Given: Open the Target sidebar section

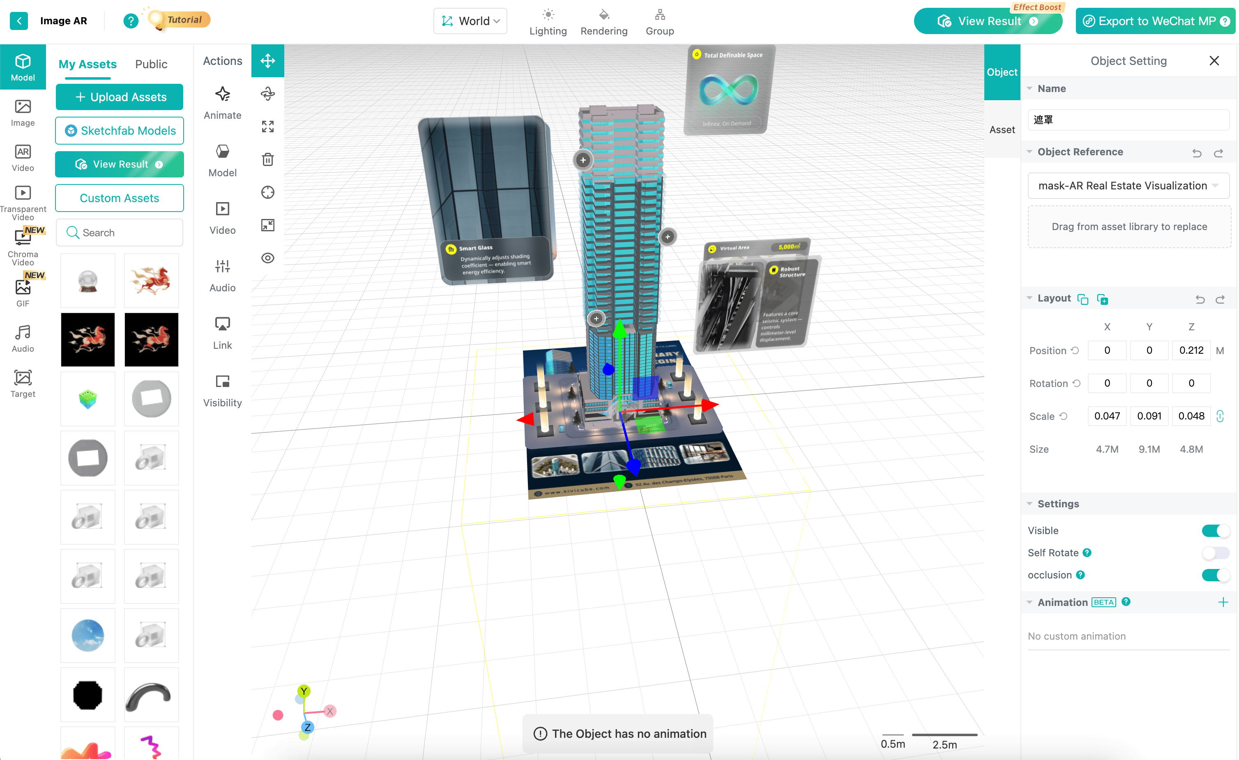Looking at the screenshot, I should (x=23, y=383).
